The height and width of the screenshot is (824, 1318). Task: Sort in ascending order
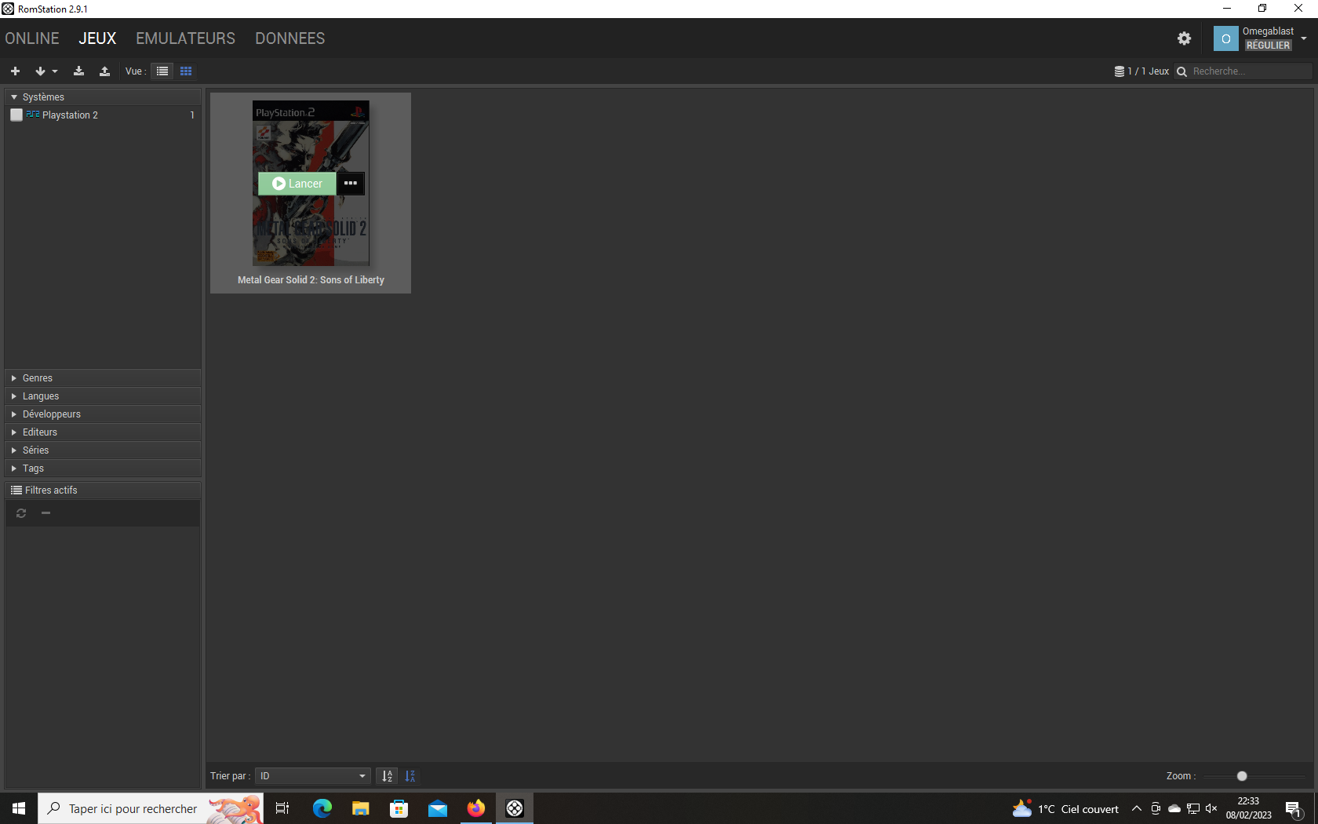click(387, 776)
